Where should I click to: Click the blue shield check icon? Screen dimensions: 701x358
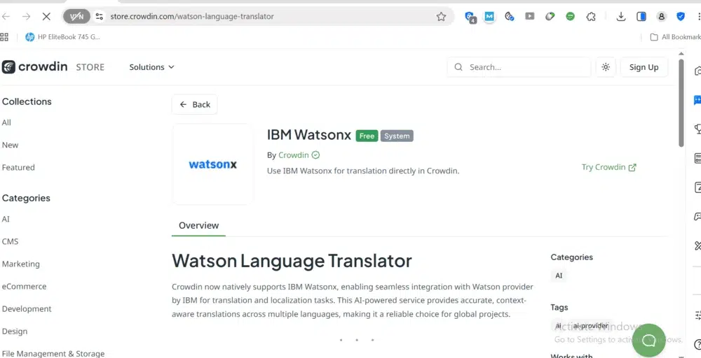tap(681, 17)
